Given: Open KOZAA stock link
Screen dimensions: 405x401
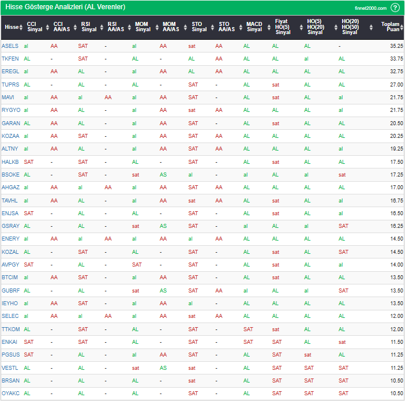Looking at the screenshot, I should point(10,136).
